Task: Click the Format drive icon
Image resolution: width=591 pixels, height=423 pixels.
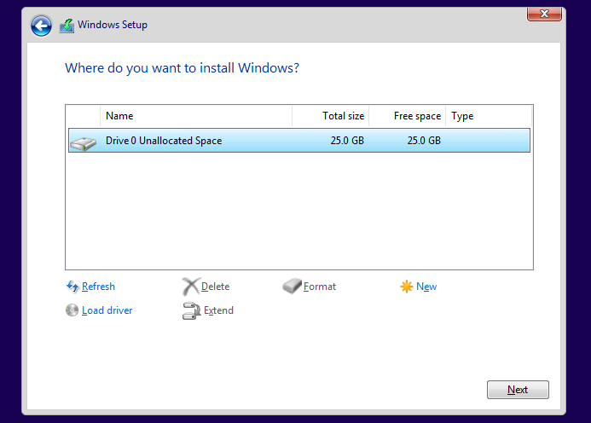Action: click(x=292, y=287)
